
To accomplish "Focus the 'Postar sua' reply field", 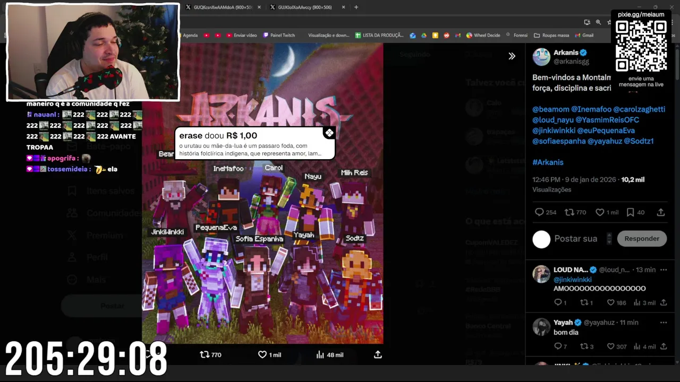I will 576,239.
